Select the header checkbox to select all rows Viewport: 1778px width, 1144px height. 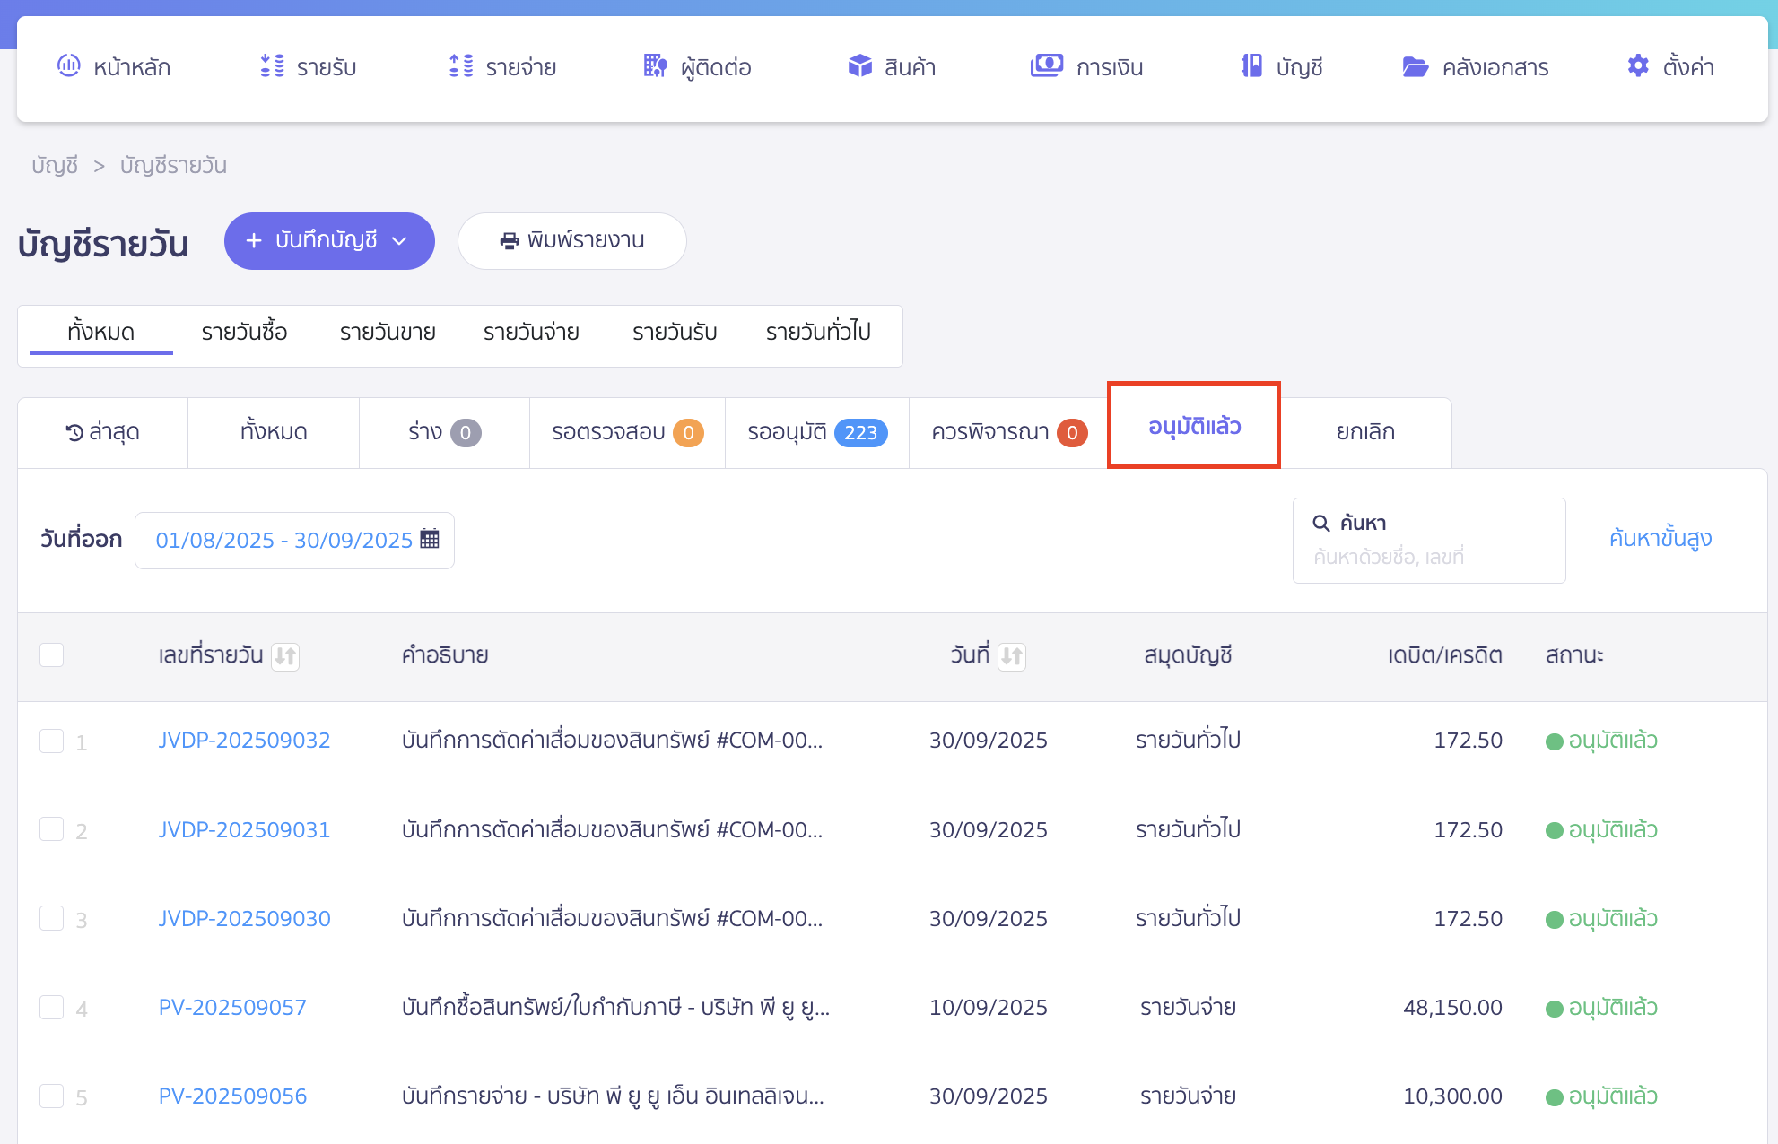52,655
